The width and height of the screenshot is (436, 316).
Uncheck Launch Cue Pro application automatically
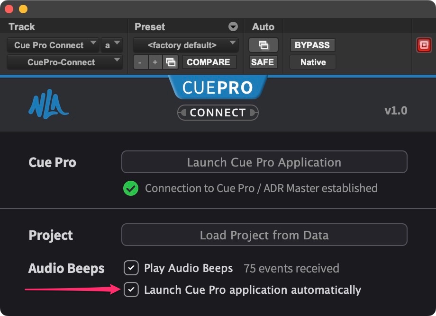[131, 290]
